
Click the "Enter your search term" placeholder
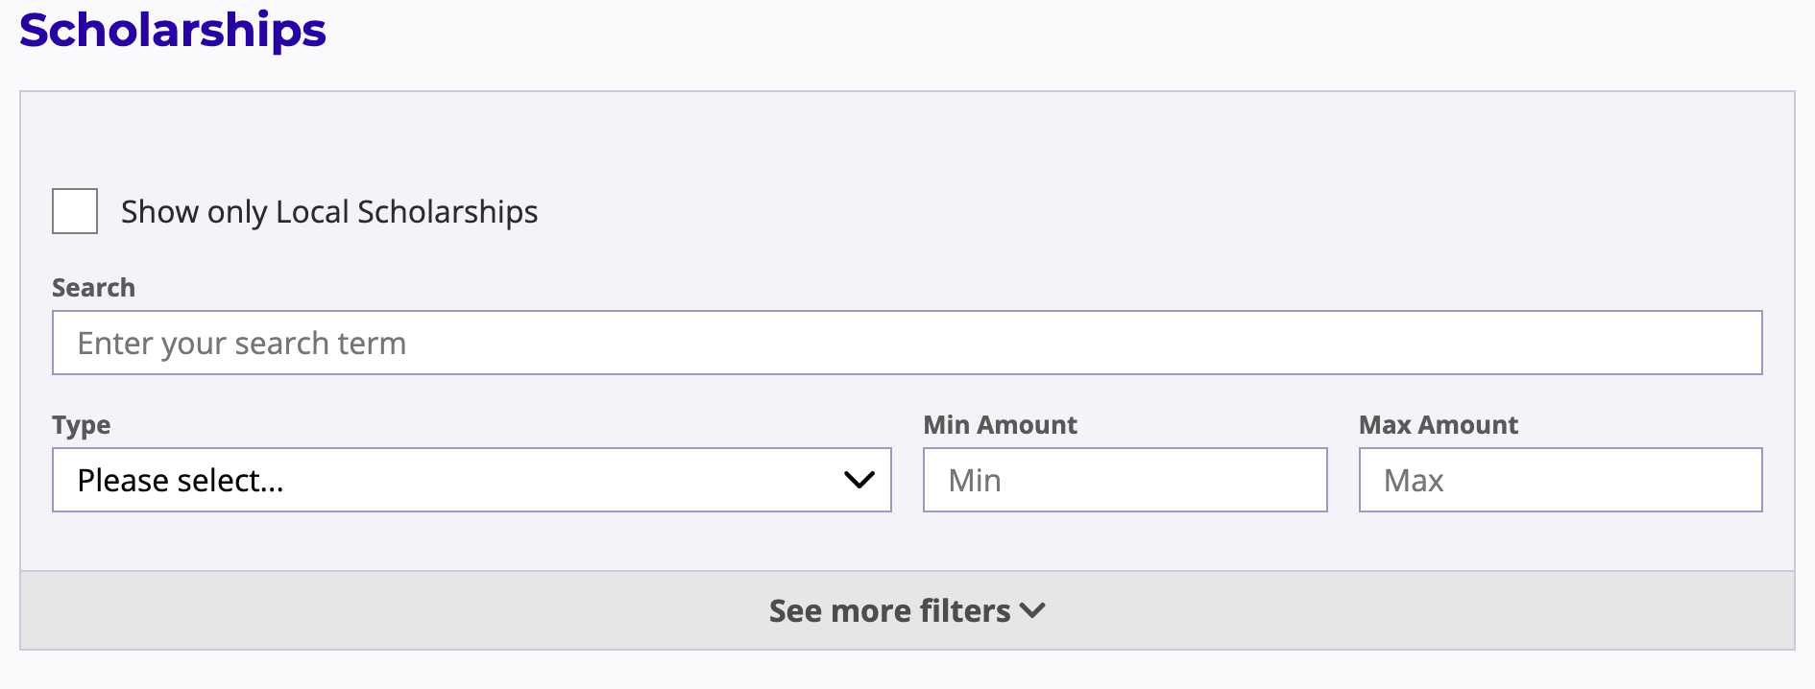click(242, 344)
